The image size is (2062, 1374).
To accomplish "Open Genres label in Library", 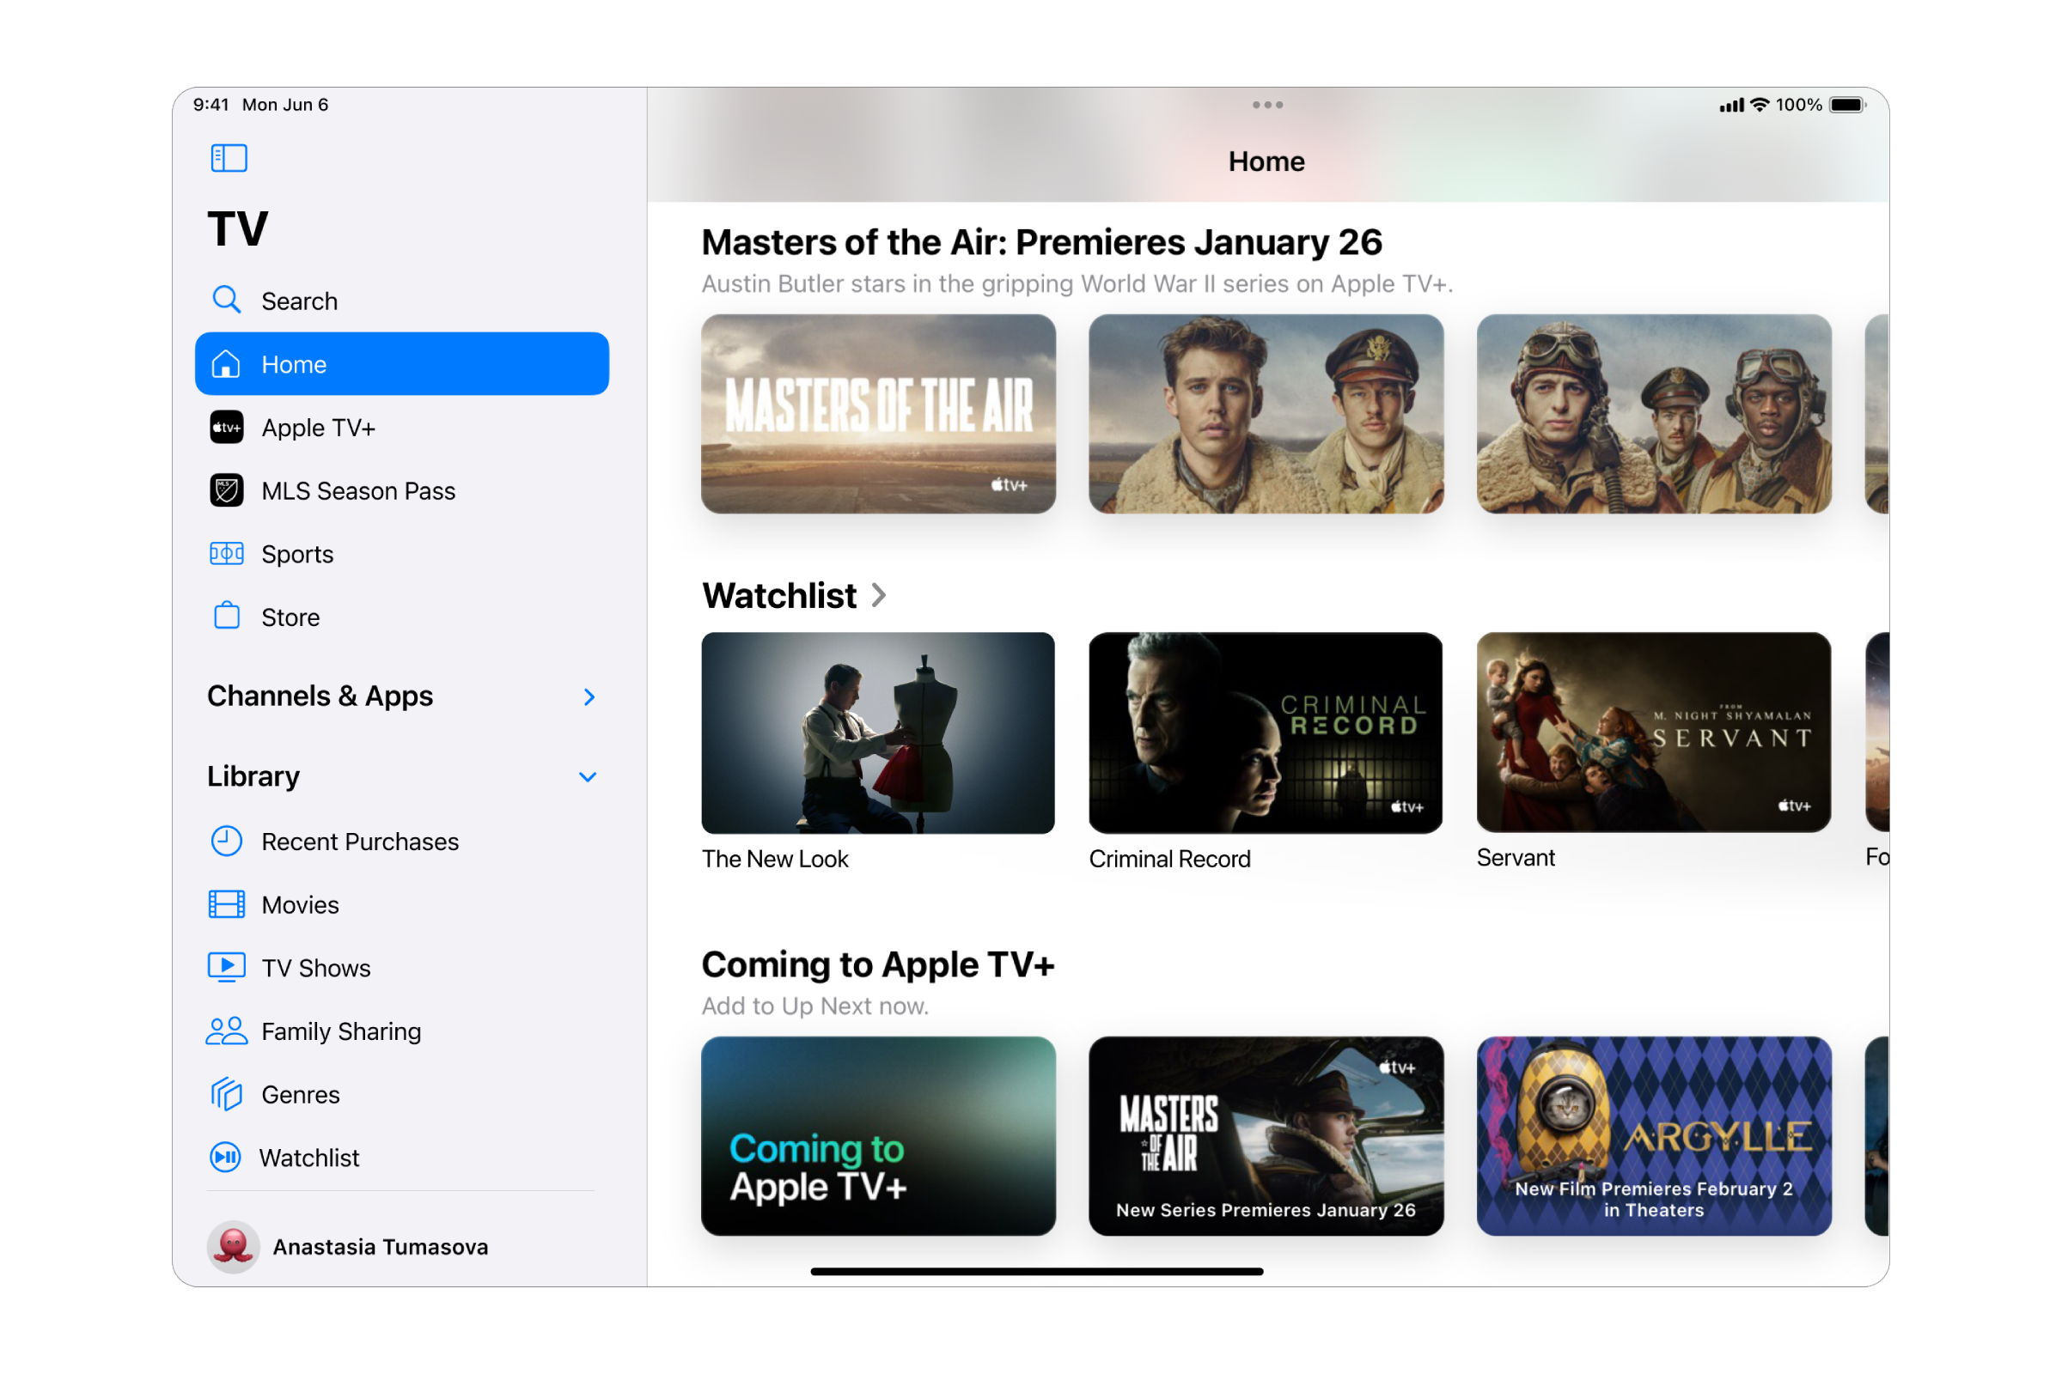I will pyautogui.click(x=300, y=1094).
